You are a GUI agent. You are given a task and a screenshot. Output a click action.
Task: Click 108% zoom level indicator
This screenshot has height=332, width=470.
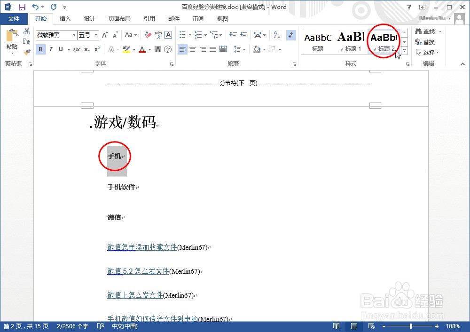(x=453, y=326)
